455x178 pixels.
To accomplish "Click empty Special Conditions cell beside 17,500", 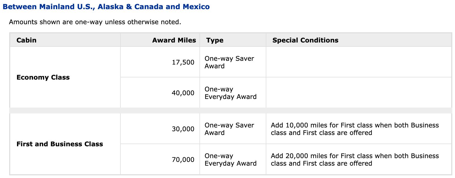I will 359,62.
